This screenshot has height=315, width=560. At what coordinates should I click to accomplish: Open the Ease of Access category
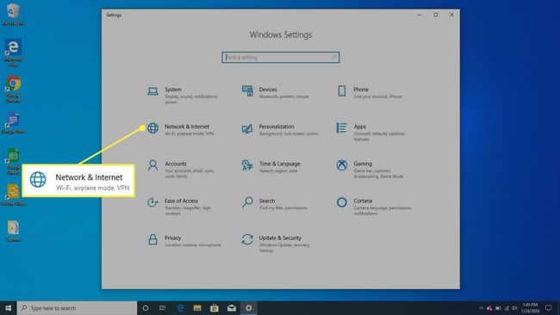click(x=181, y=207)
